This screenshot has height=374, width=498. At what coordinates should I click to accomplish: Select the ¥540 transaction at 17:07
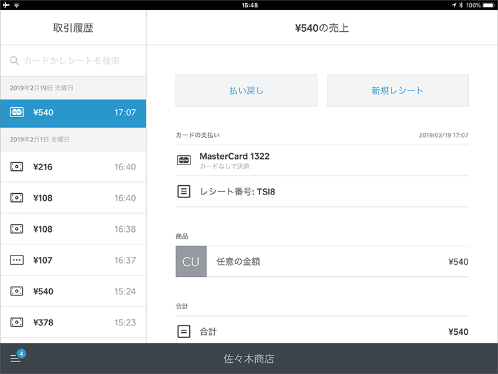coord(73,113)
